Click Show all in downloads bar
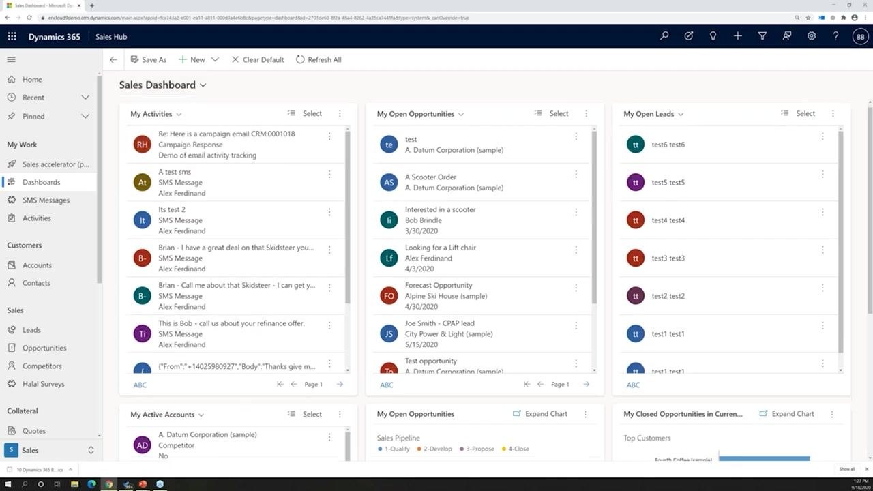This screenshot has height=491, width=873. [x=847, y=469]
